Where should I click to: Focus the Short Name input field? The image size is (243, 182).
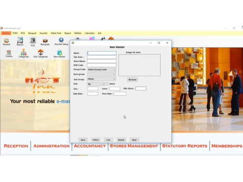tap(102, 61)
